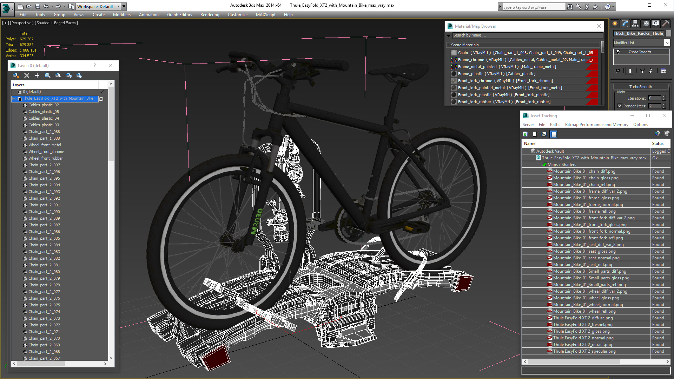Screen dimensions: 674x379
Task: Click the Search by Name field in Material Browser
Action: [528, 35]
